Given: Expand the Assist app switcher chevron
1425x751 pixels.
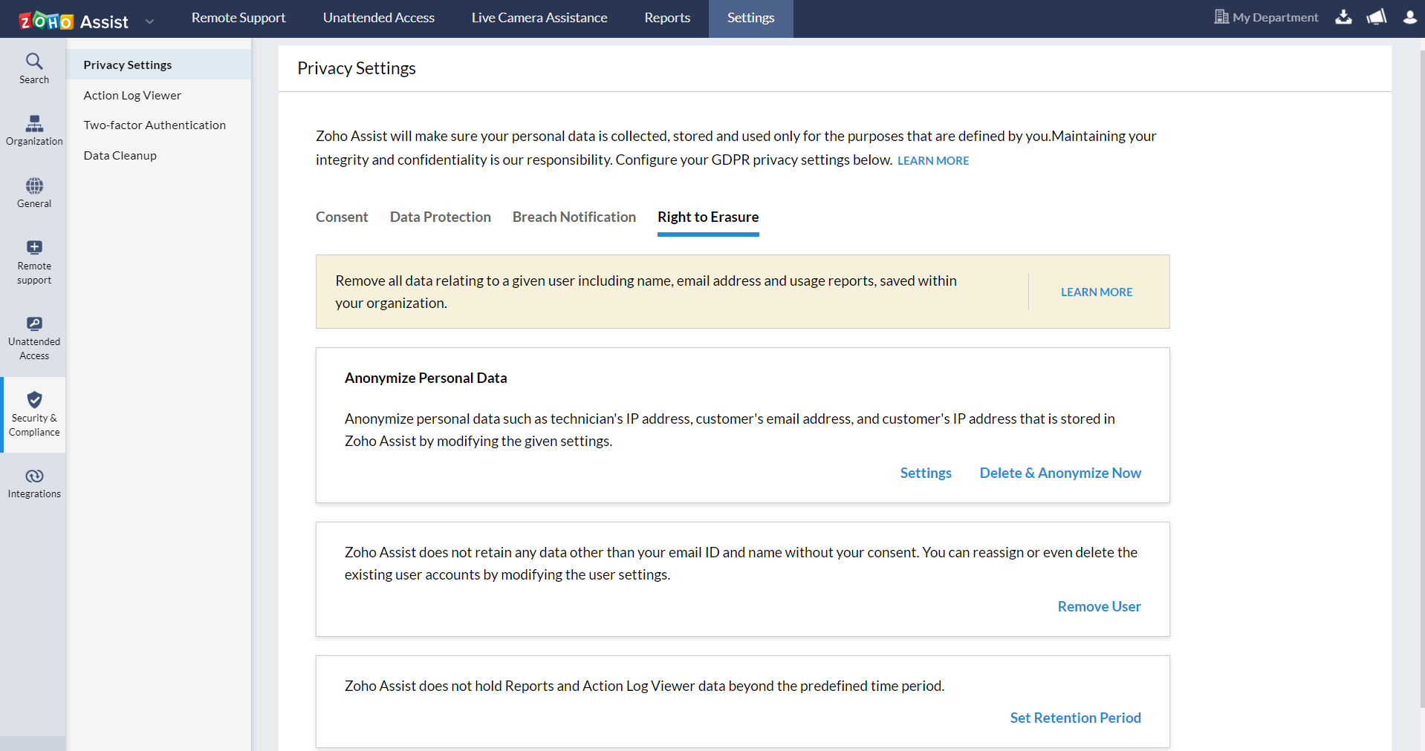Looking at the screenshot, I should (150, 22).
